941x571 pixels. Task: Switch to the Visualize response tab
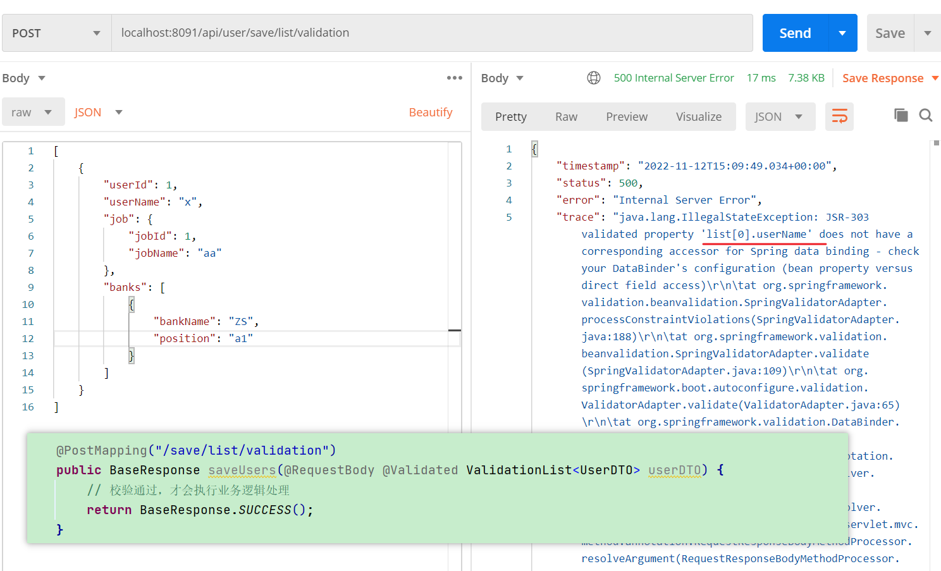point(699,116)
